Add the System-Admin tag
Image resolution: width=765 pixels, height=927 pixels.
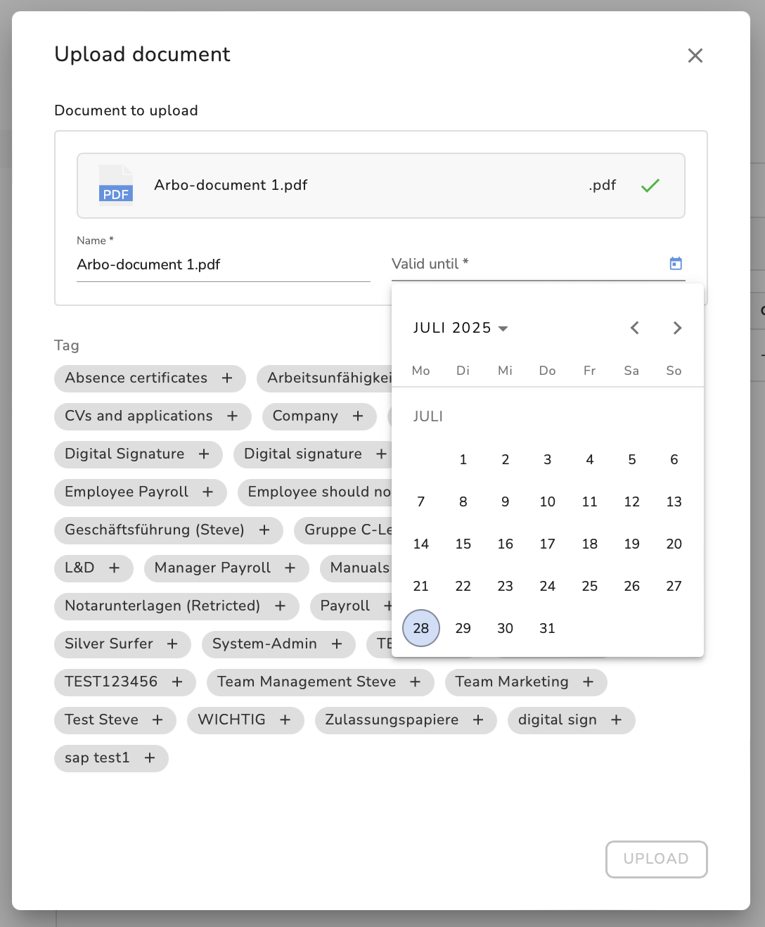[337, 644]
